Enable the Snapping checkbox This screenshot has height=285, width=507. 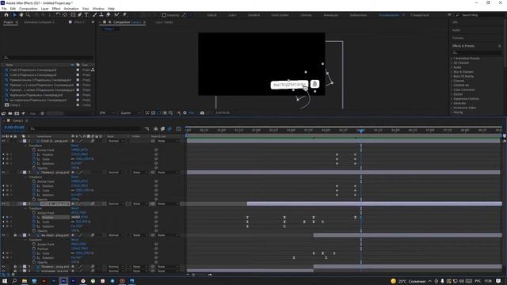[x=164, y=15]
